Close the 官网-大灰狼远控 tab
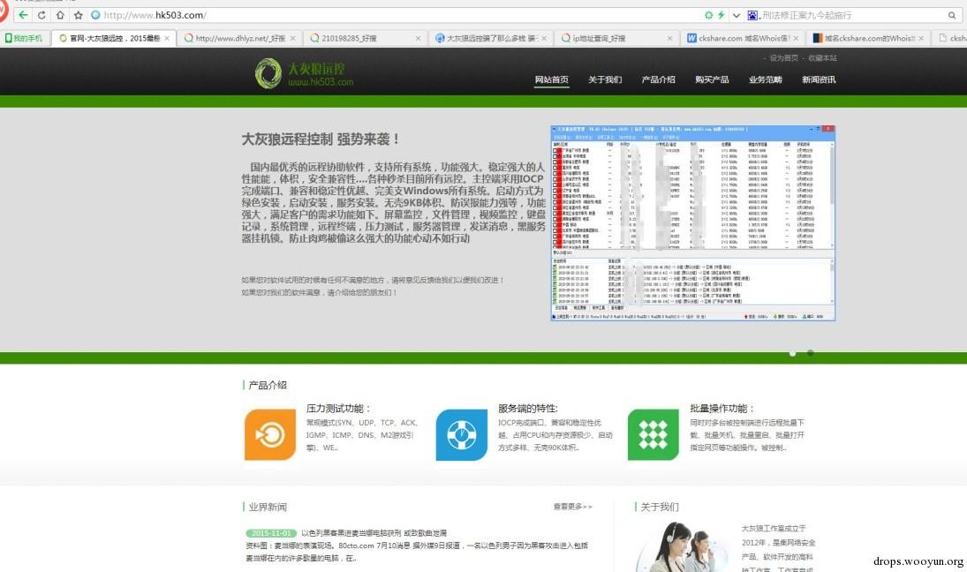This screenshot has height=572, width=967. click(x=167, y=38)
